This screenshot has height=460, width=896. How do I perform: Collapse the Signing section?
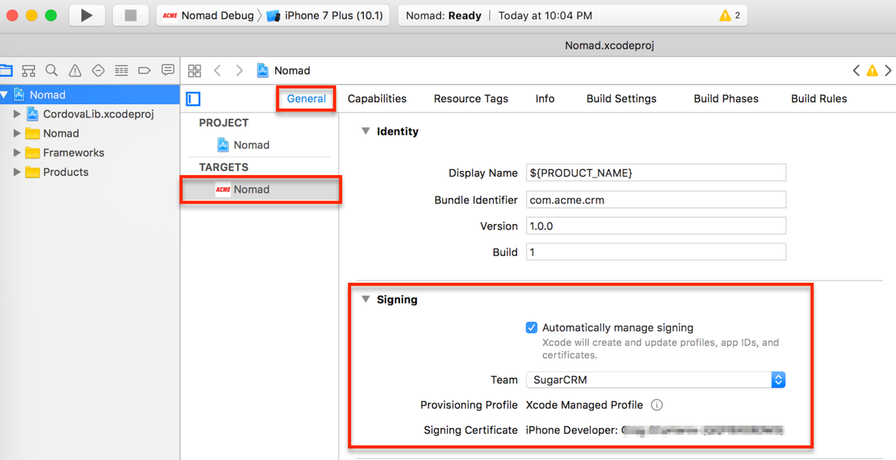366,300
